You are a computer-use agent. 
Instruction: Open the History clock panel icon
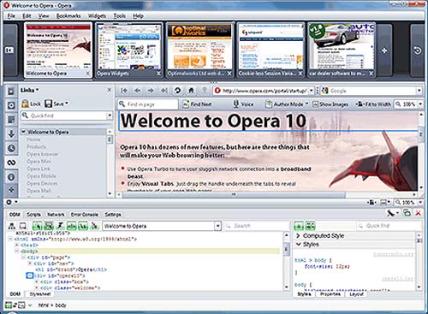[11, 148]
